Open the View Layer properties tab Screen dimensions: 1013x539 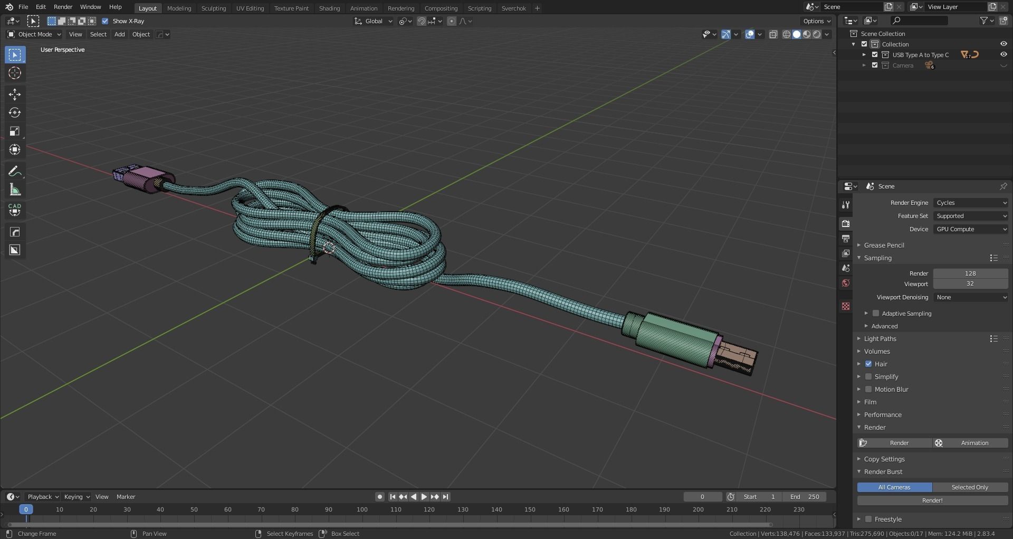pos(846,253)
